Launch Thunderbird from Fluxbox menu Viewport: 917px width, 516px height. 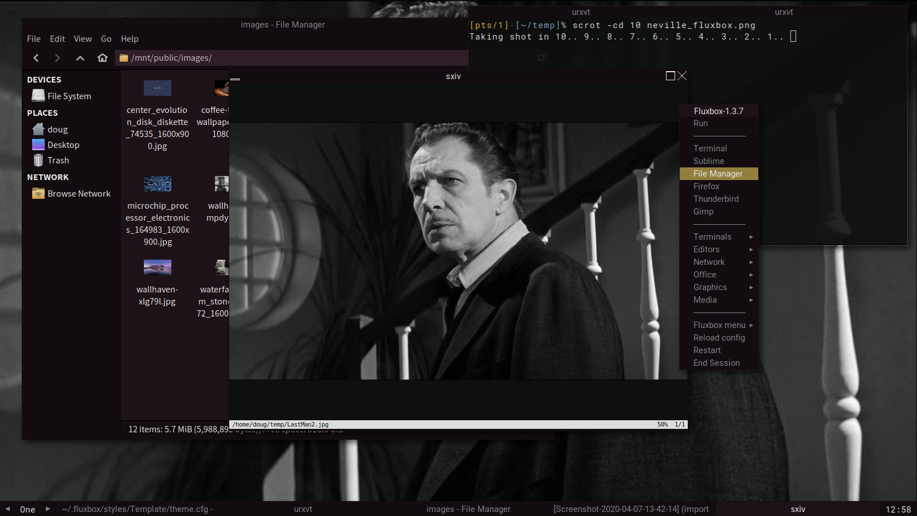point(719,199)
